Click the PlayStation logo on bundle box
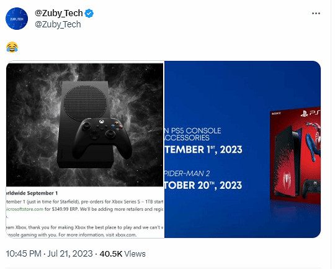The image size is (335, 269). (304, 114)
